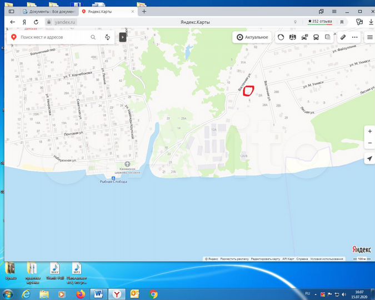This screenshot has width=375, height=300.
Task: Select the ruler measurement tool
Action: [x=343, y=37]
